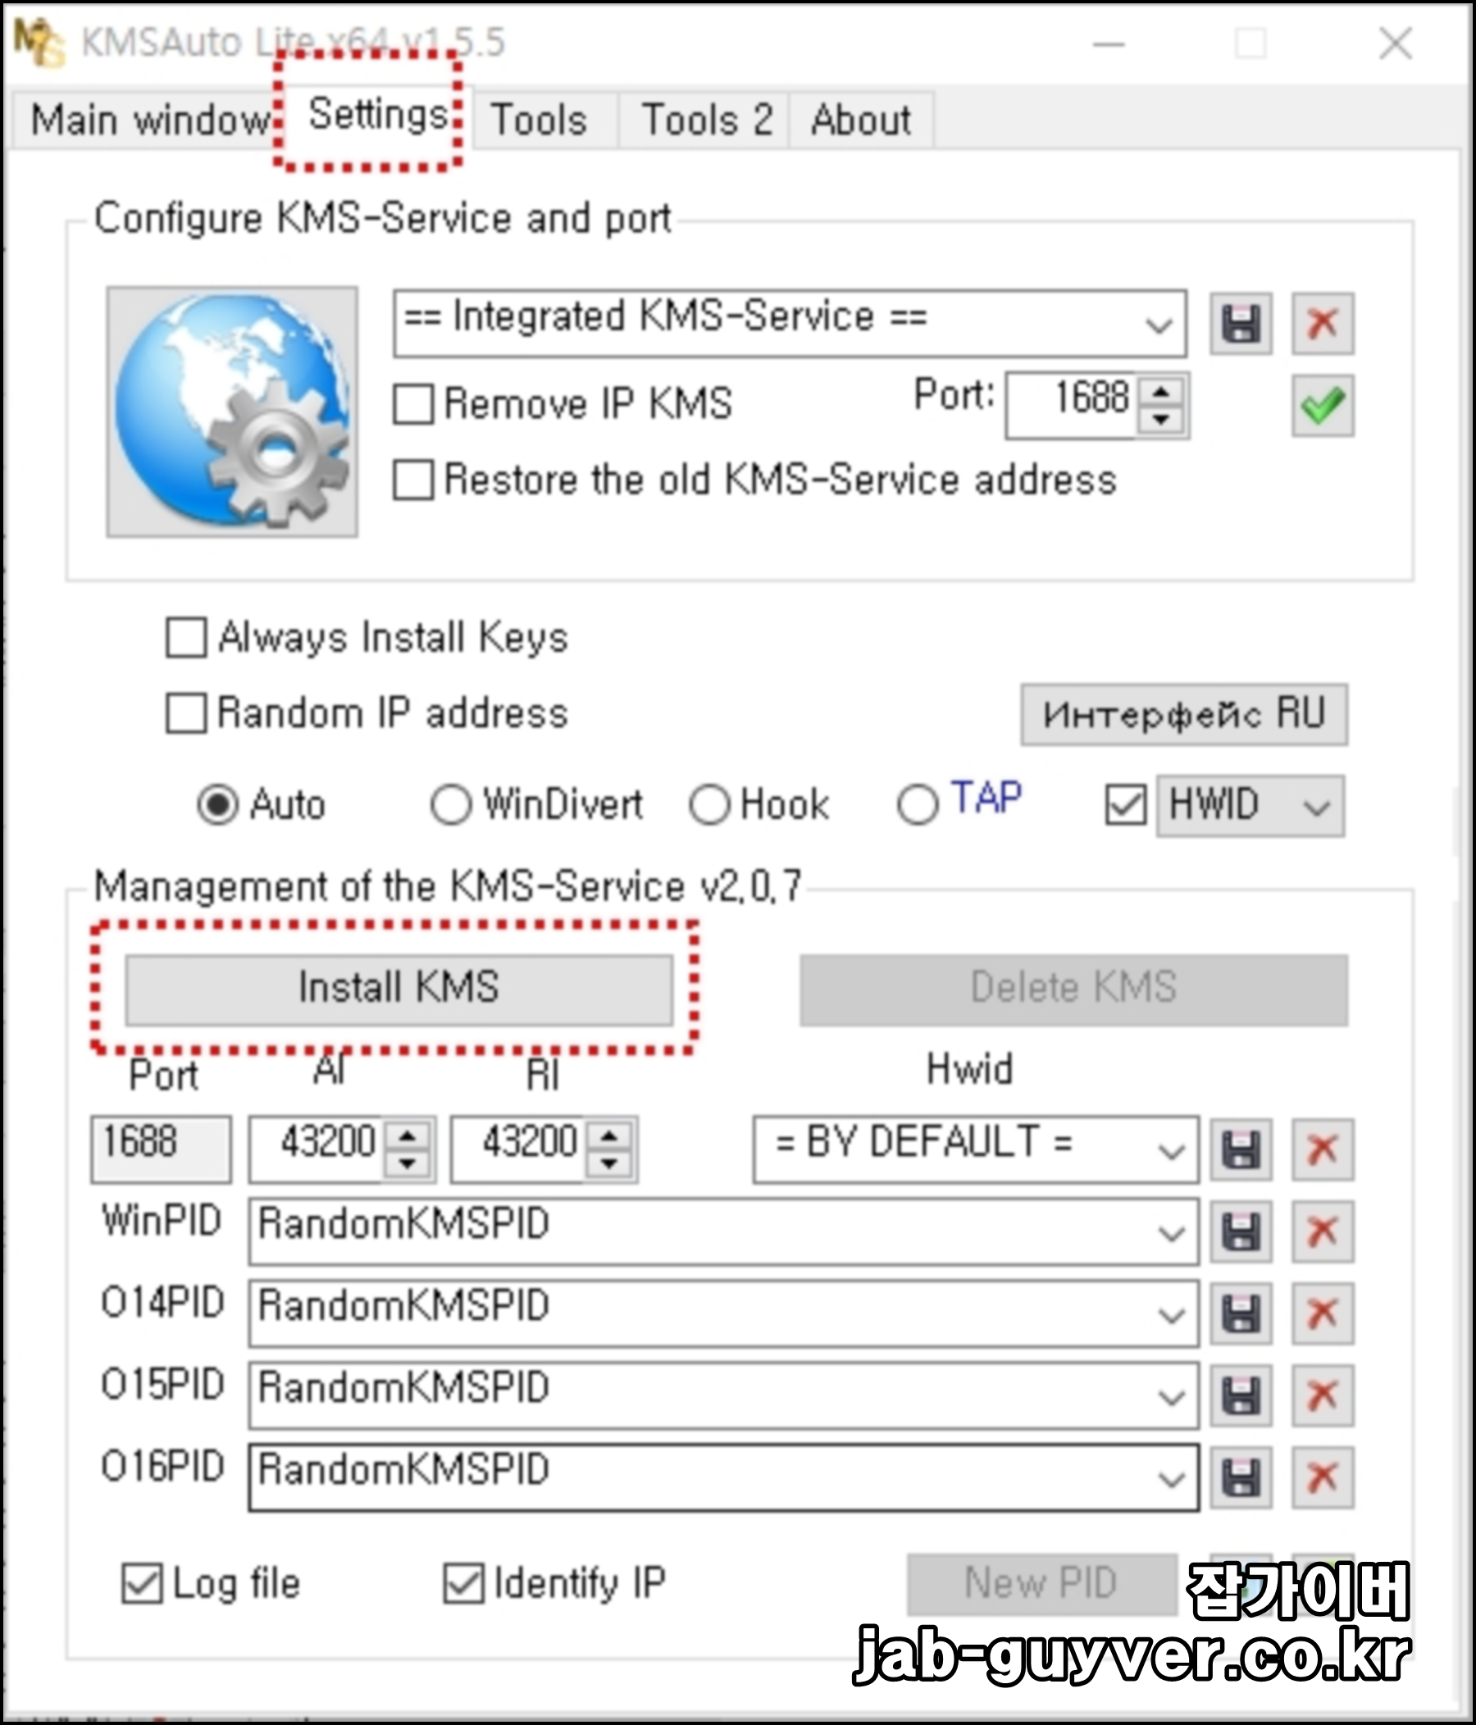The image size is (1476, 1725).
Task: Increase the top Port value with up arrow
Action: (1160, 391)
